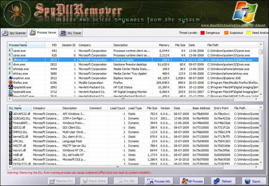Click the kernel32.dll file icon
This screenshot has height=186, width=269.
point(11,137)
